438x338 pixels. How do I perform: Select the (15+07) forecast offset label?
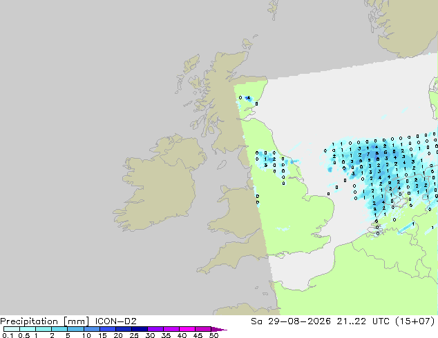pos(415,321)
